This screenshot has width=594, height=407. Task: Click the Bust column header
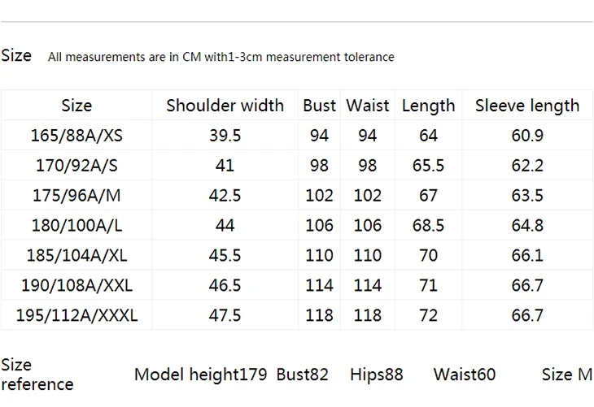(319, 105)
